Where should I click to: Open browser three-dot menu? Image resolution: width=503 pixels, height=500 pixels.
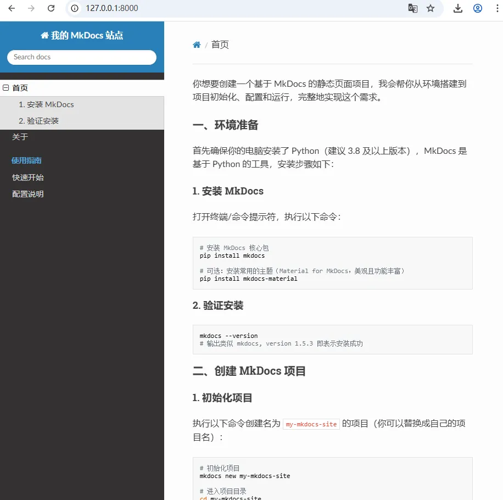coord(497,8)
